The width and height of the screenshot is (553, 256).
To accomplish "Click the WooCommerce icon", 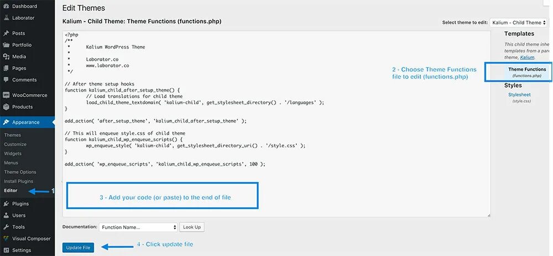I will point(6,95).
